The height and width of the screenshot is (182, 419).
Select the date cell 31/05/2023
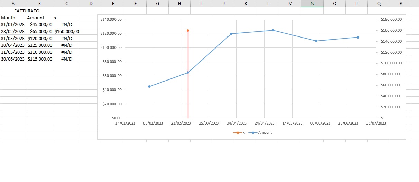[x=13, y=52]
